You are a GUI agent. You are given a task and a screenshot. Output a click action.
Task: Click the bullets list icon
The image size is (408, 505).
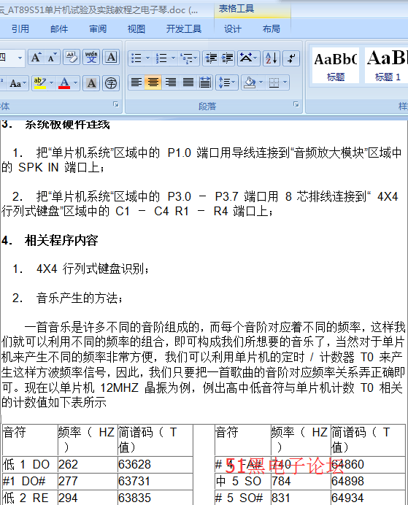click(136, 58)
